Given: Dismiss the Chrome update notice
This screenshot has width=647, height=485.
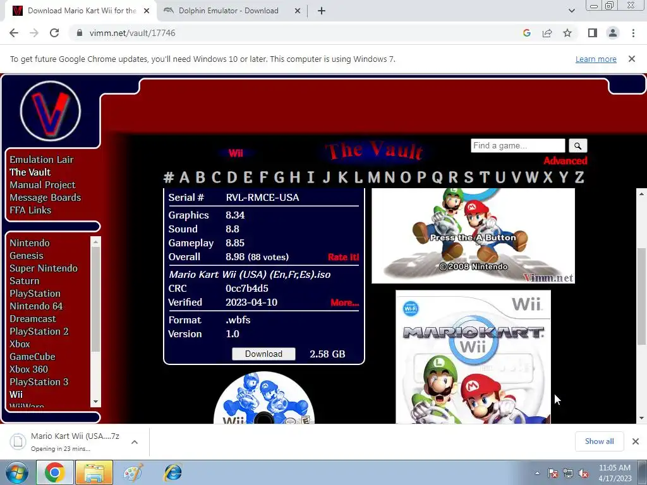Looking at the screenshot, I should [x=632, y=59].
